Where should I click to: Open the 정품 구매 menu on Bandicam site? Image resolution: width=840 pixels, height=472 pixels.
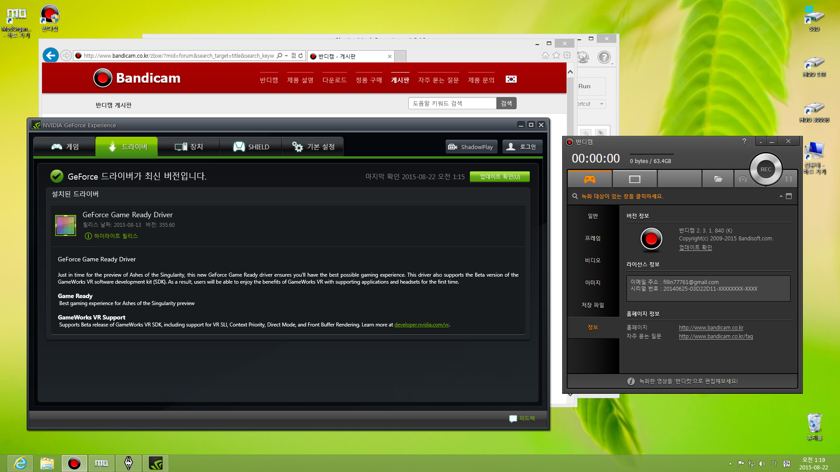pyautogui.click(x=369, y=80)
